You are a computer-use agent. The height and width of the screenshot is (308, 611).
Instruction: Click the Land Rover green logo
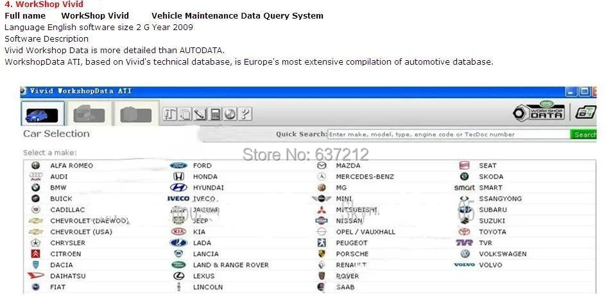click(x=178, y=265)
